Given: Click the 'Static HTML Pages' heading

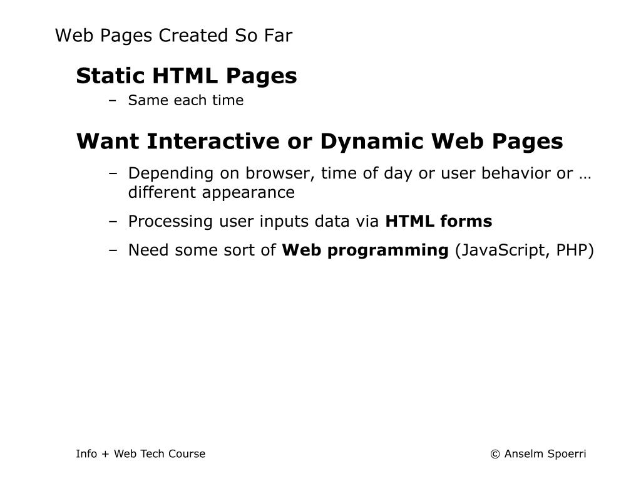Looking at the screenshot, I should click(x=187, y=76).
